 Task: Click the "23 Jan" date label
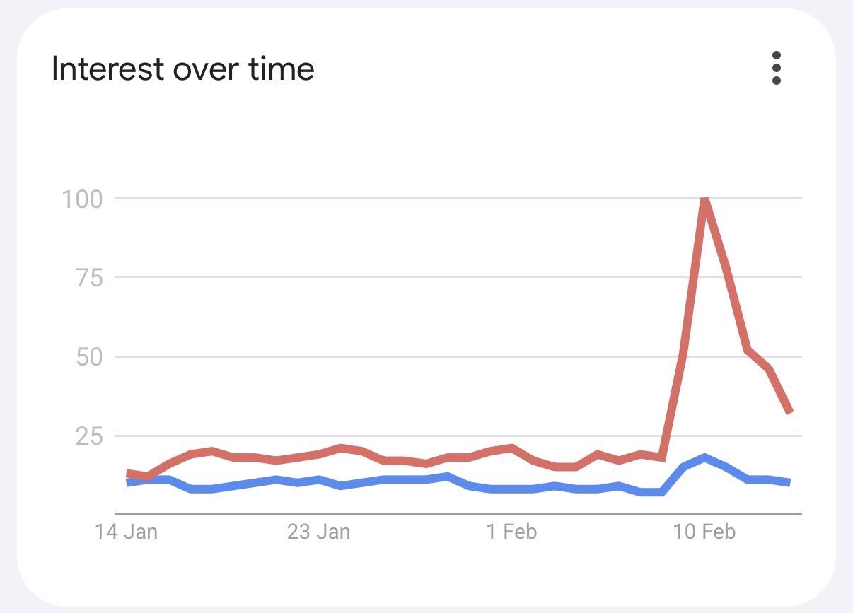coord(318,532)
